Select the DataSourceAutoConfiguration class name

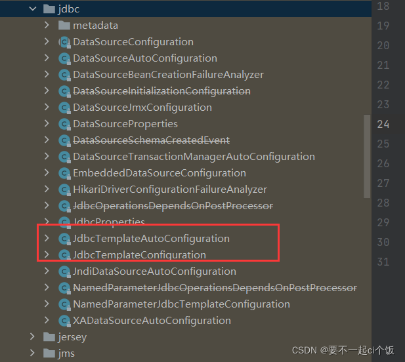(x=145, y=58)
